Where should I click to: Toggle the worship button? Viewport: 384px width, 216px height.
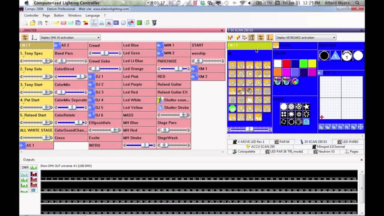(x=208, y=53)
